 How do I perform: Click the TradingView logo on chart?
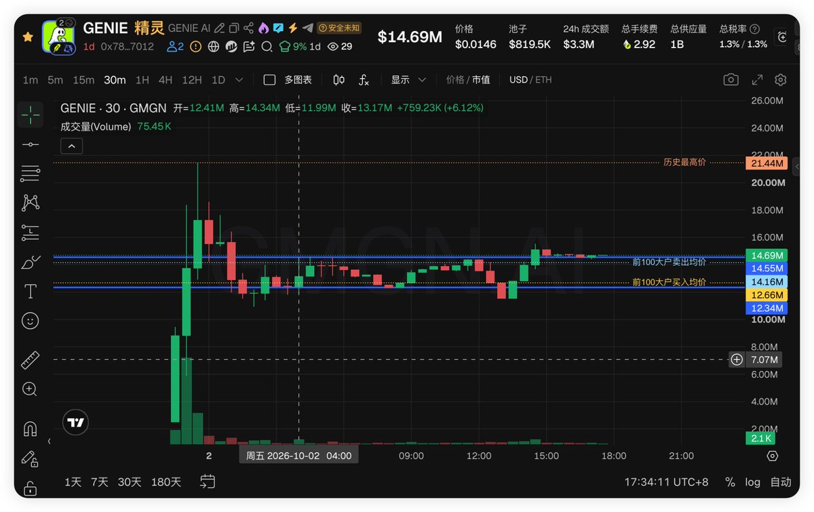[75, 422]
